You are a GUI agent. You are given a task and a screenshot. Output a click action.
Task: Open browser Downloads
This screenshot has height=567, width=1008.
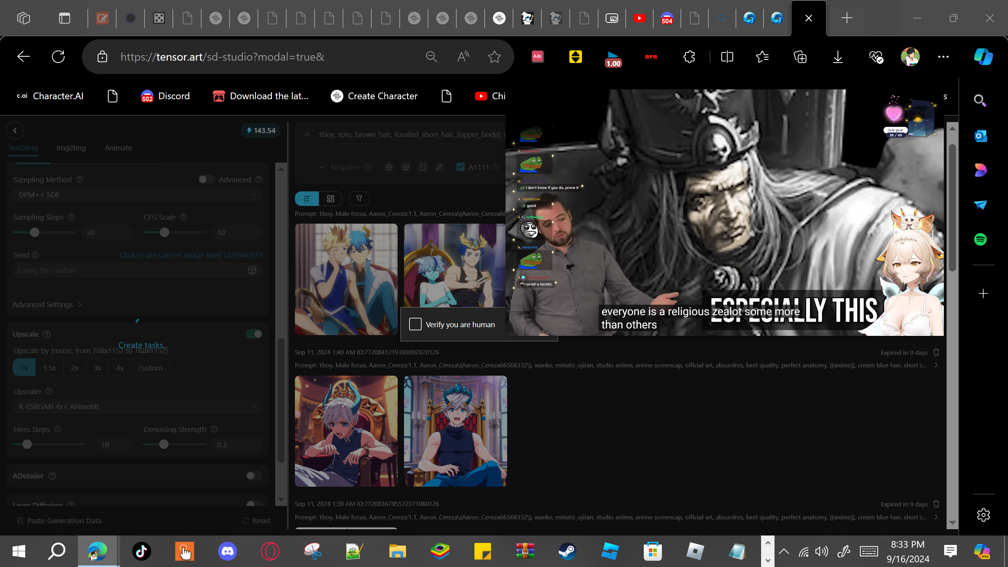coord(838,57)
